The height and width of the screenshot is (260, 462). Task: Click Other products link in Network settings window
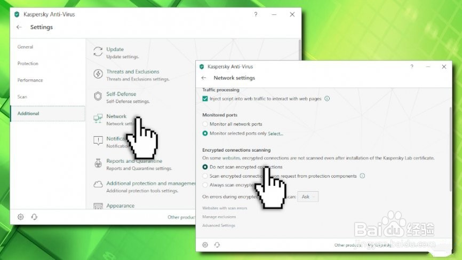(x=348, y=245)
